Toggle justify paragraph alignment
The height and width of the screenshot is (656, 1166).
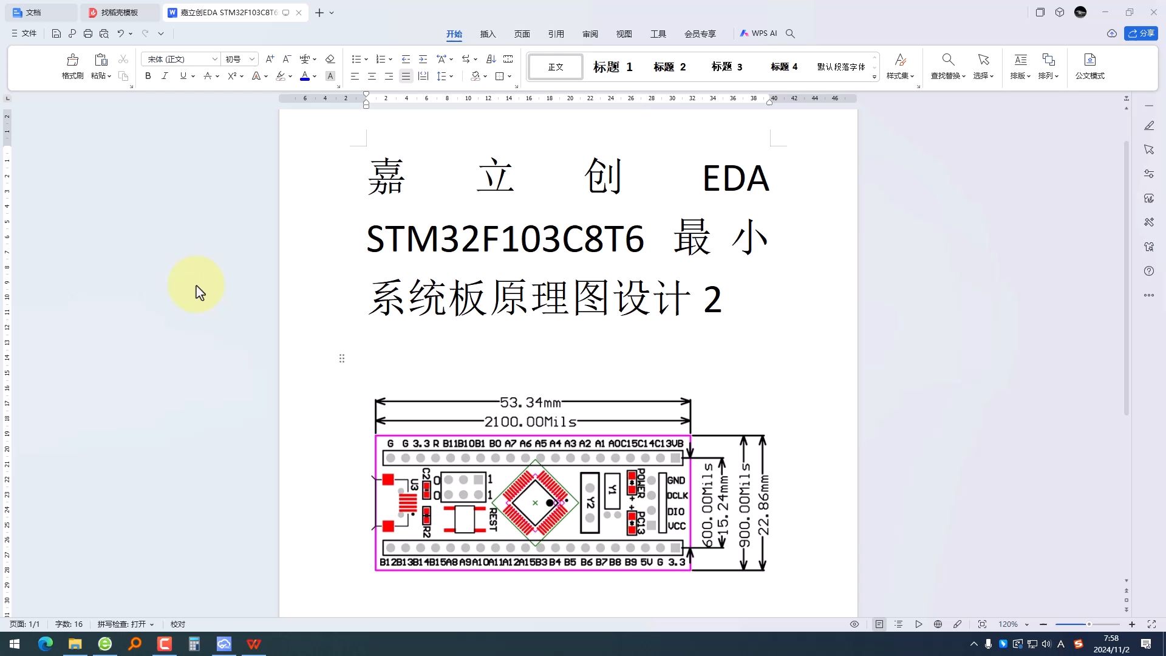pyautogui.click(x=406, y=76)
